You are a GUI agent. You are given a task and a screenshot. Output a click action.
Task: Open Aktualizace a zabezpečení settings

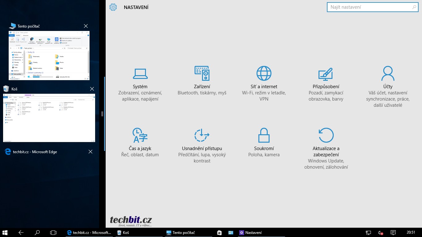pos(326,148)
